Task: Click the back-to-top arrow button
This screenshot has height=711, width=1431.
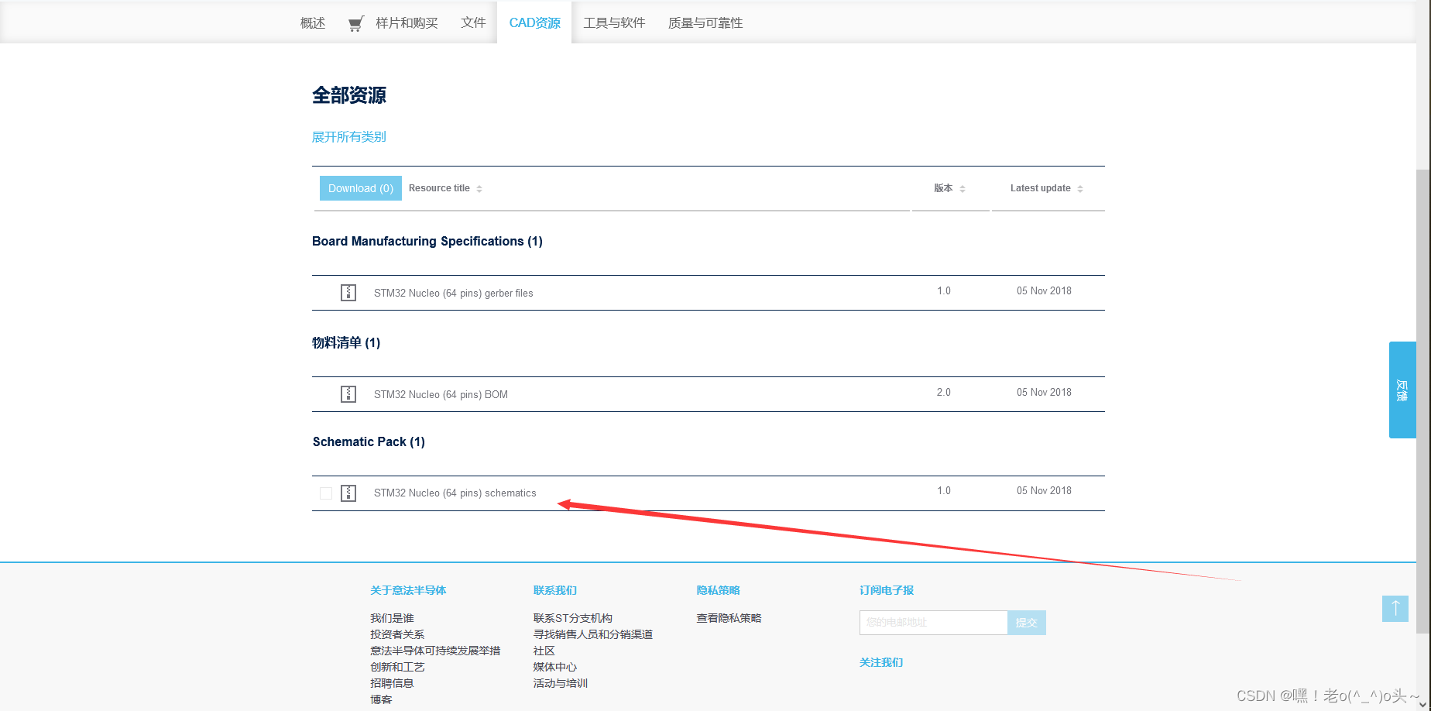Action: pyautogui.click(x=1395, y=608)
